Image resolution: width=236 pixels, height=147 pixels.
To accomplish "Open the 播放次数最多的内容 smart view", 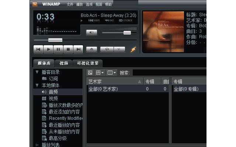I will point(66,105).
